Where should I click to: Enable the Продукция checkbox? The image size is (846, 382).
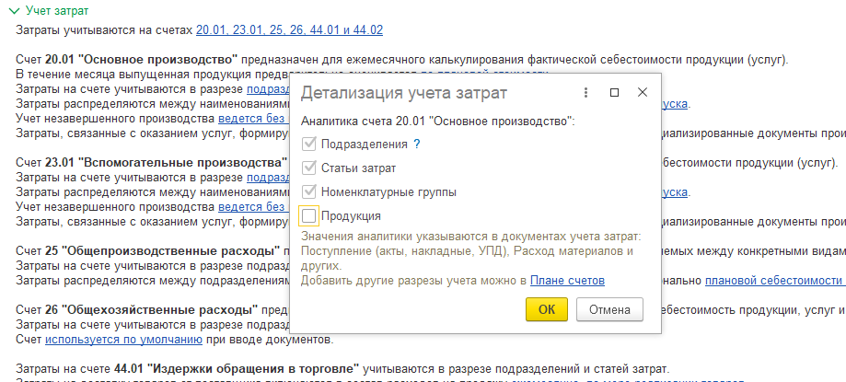coord(308,215)
